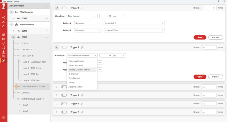Toggle the Trigger 1 enable switch

pyautogui.click(x=64, y=8)
